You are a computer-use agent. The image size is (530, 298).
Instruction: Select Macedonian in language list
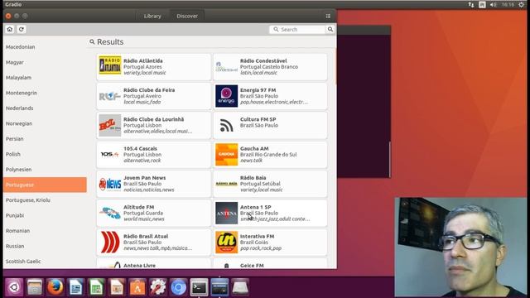click(x=45, y=47)
